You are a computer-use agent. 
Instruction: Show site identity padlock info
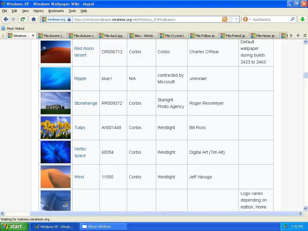[x=69, y=19]
